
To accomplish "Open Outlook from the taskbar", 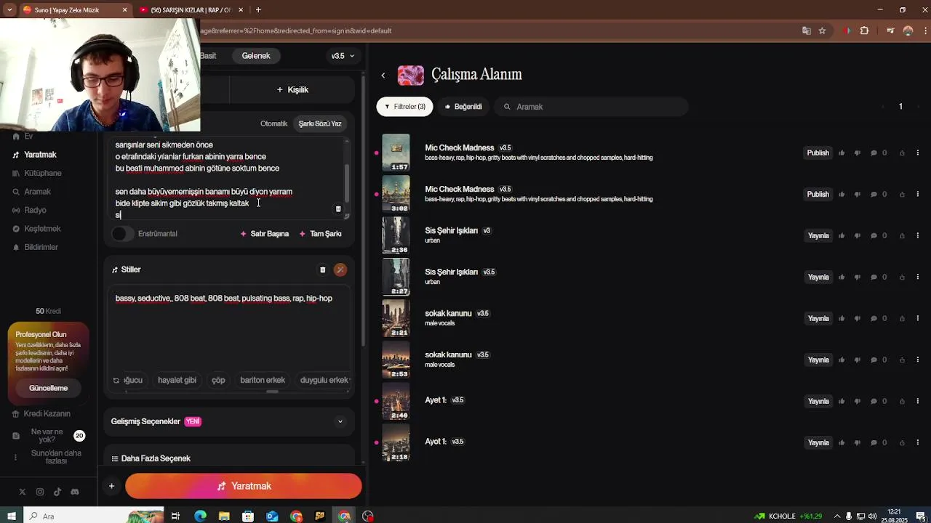I will point(272,516).
